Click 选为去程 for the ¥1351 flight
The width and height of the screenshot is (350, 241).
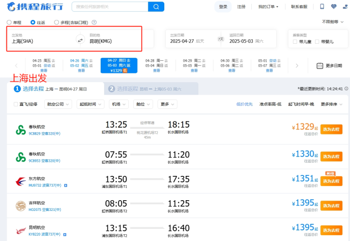coord(331,181)
